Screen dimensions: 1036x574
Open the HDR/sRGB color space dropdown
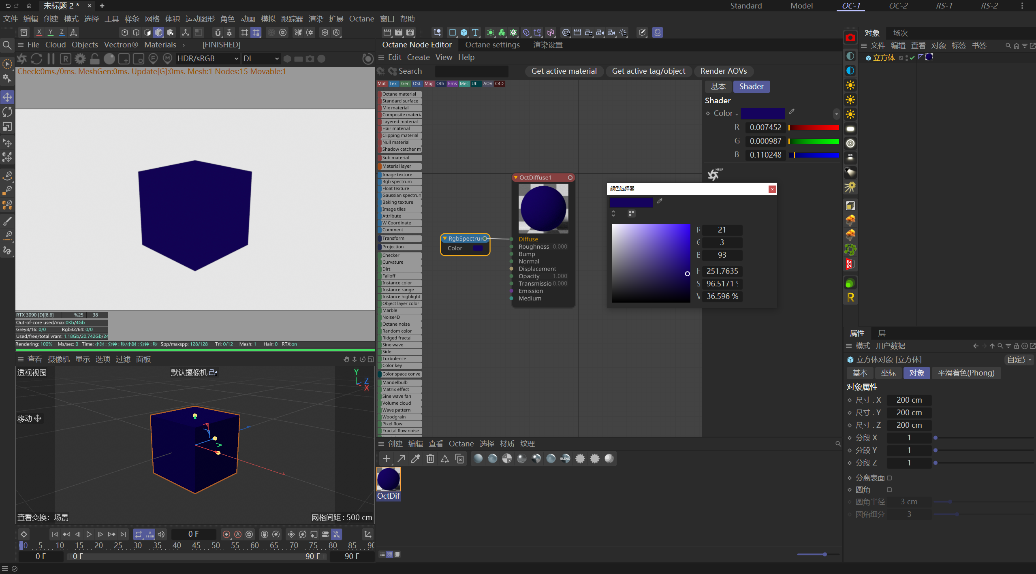click(x=208, y=59)
